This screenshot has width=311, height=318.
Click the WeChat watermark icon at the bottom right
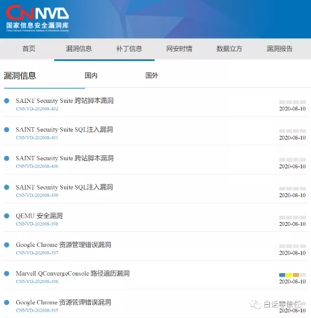pos(255,304)
